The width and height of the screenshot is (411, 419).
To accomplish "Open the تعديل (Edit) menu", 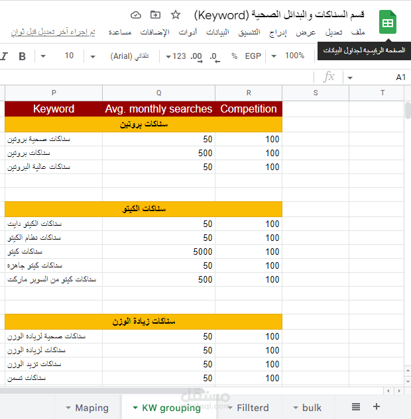I will pyautogui.click(x=333, y=32).
